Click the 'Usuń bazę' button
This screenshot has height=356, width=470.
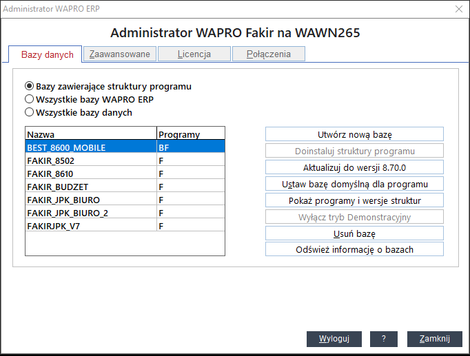pos(354,233)
